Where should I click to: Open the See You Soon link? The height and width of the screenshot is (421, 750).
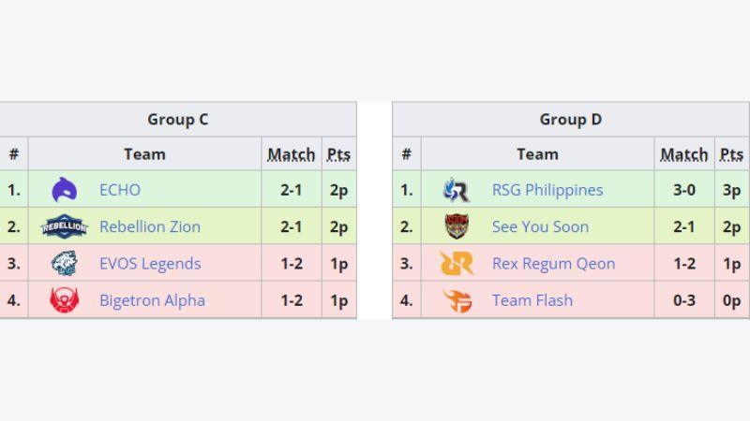pos(541,226)
